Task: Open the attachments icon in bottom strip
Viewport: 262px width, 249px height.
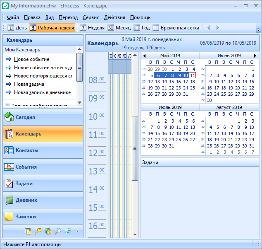Action: click(28, 231)
